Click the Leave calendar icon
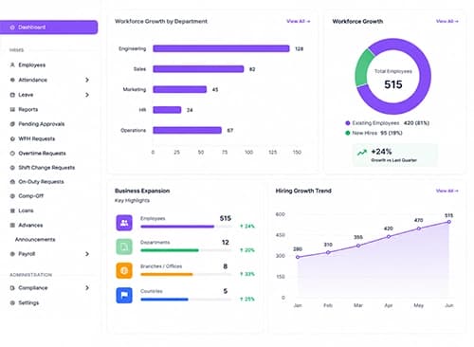 tap(12, 95)
